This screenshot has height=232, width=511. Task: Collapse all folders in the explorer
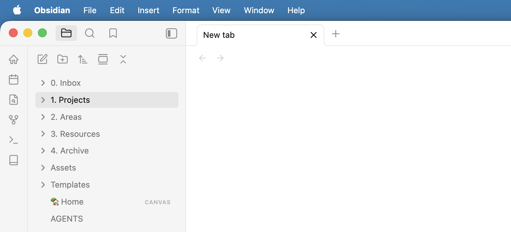123,59
